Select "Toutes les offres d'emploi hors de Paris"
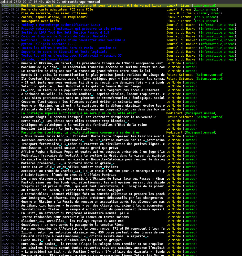The height and width of the screenshot is (256, 242). pyautogui.click(x=69, y=48)
